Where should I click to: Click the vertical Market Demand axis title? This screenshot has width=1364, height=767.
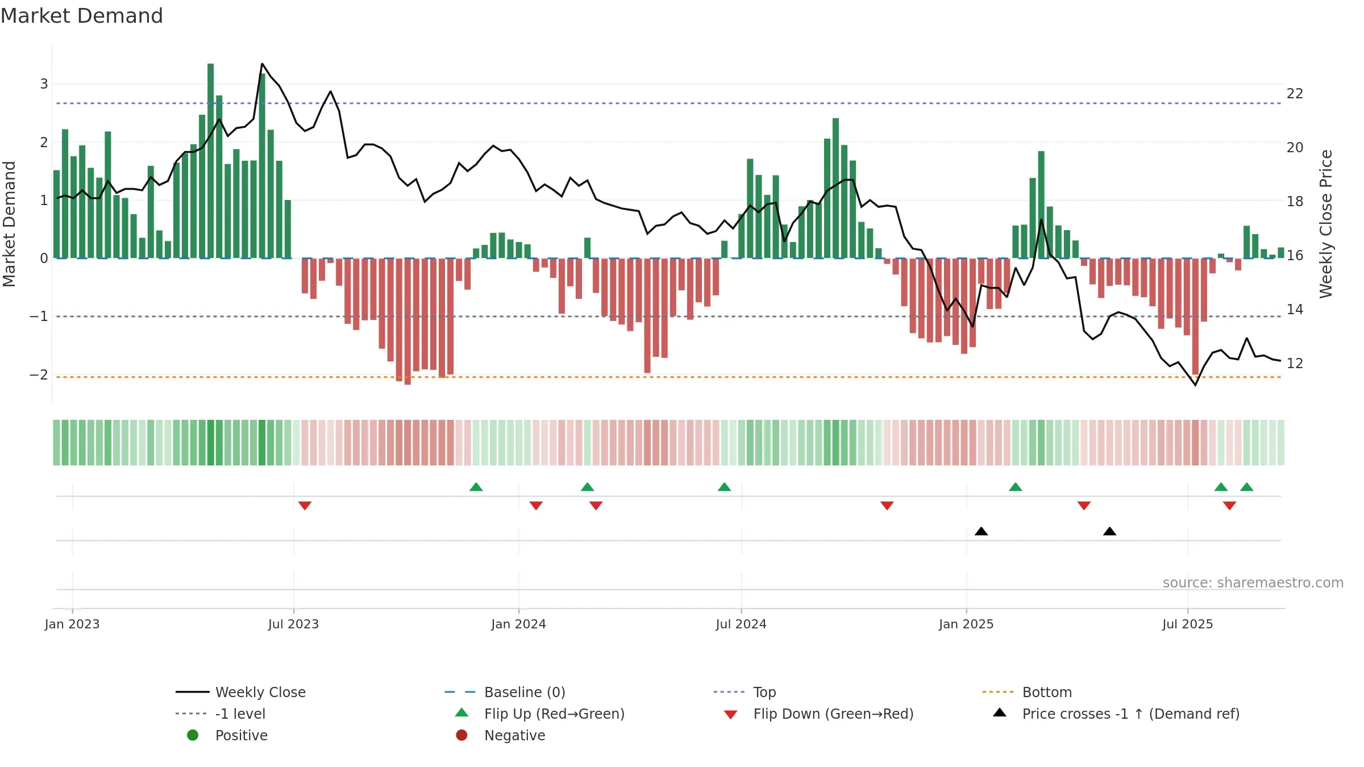[x=9, y=224]
